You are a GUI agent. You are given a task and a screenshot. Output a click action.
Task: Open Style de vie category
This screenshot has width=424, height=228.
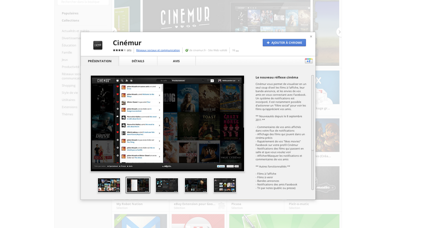(x=70, y=93)
